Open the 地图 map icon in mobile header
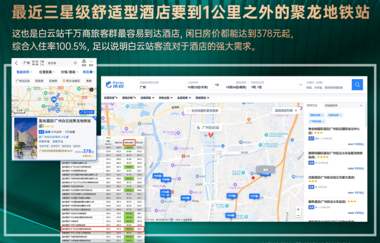This screenshot has width=380, height=243. click(x=84, y=63)
